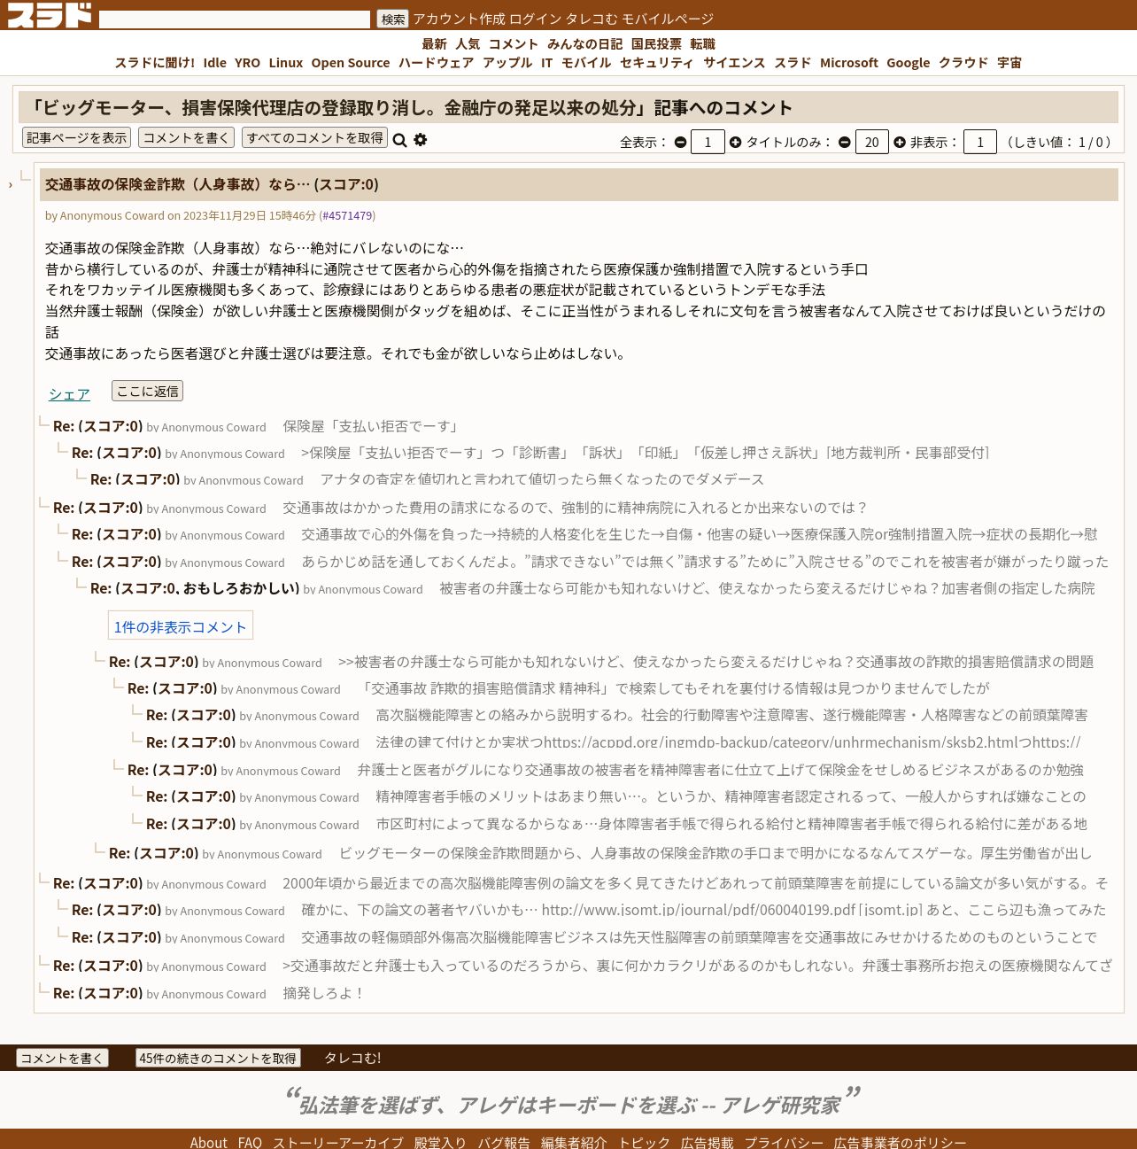Open the セキュリティ topic

657,63
